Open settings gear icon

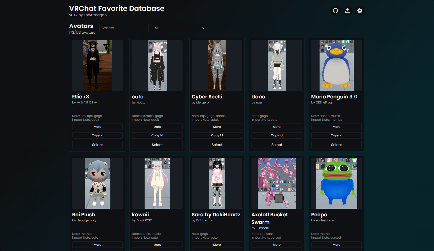click(x=360, y=11)
